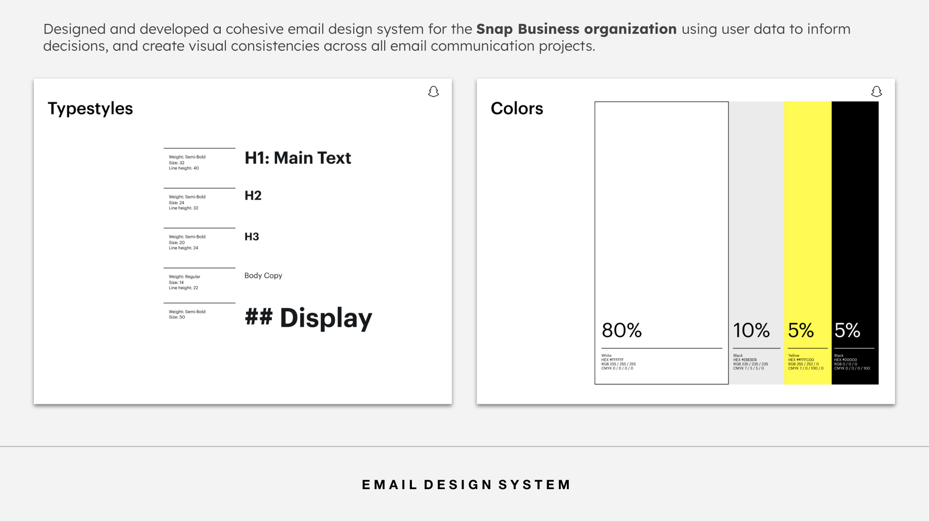Click the 'Line height: 40' spec line

pyautogui.click(x=184, y=168)
